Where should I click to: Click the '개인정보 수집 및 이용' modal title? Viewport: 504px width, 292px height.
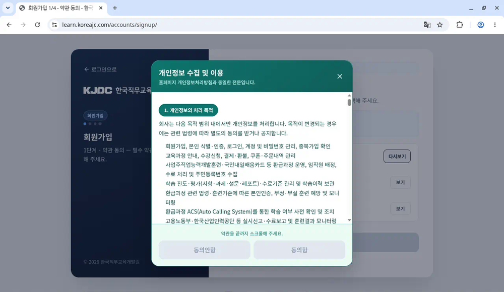(191, 73)
